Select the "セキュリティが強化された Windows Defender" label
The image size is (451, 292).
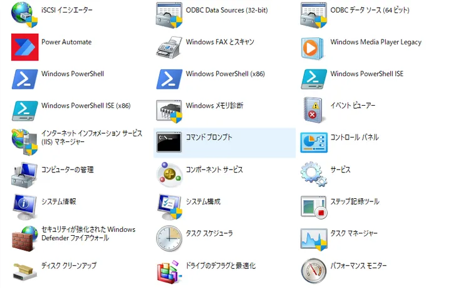(88, 233)
